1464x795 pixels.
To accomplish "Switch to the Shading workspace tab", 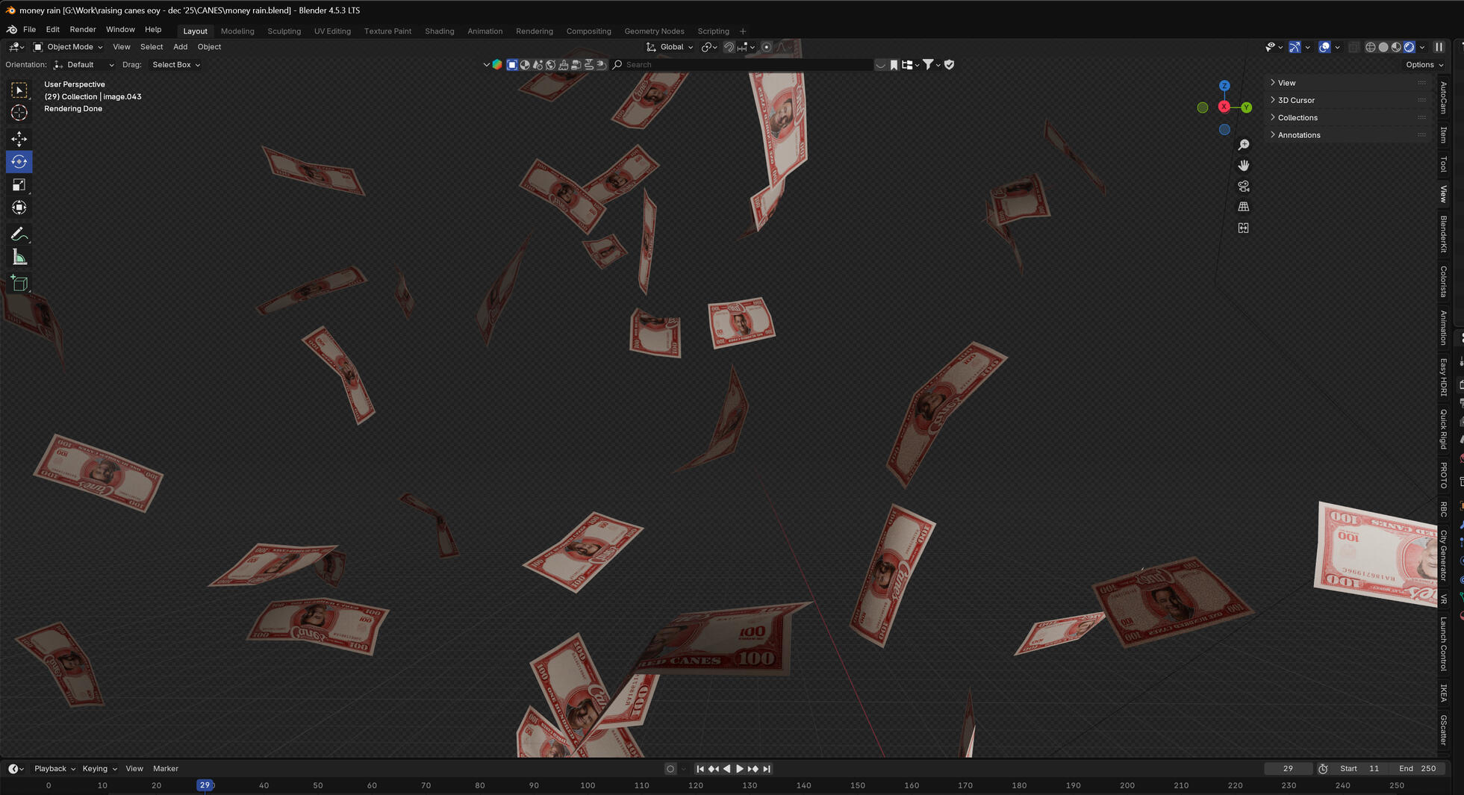I will pos(439,31).
